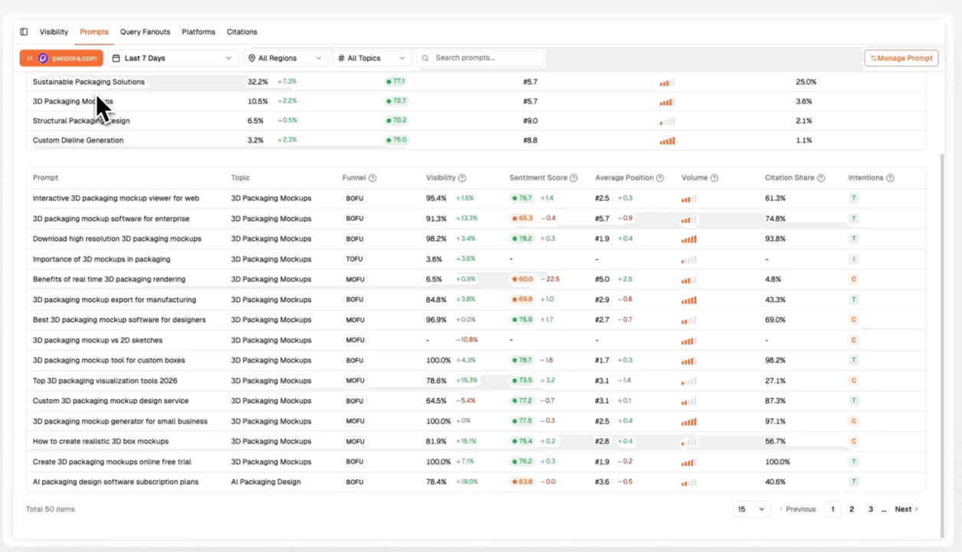Open the 15 items per page dropdown
962x552 pixels.
pos(750,509)
